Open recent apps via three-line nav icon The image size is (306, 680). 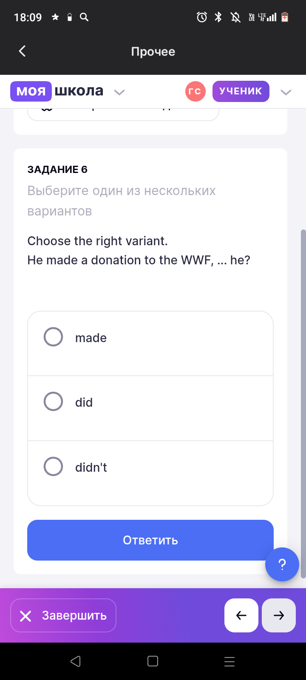tap(229, 661)
